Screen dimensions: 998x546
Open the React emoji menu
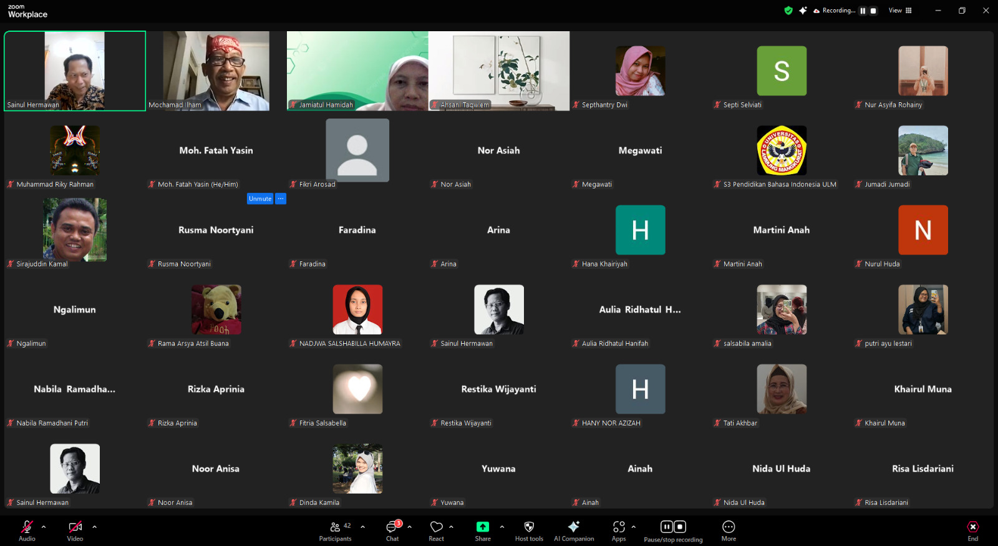coord(436,530)
